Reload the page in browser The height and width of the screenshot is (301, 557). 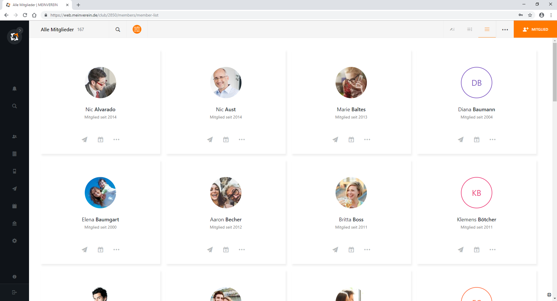point(25,15)
